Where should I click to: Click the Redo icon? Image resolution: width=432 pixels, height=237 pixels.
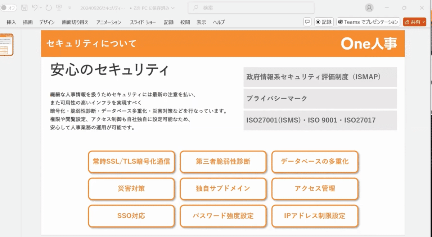tap(49, 8)
